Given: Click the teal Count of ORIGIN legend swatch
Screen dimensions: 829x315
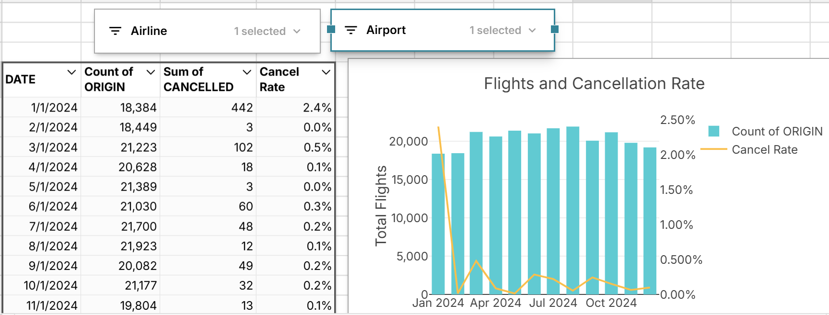Looking at the screenshot, I should (x=713, y=131).
